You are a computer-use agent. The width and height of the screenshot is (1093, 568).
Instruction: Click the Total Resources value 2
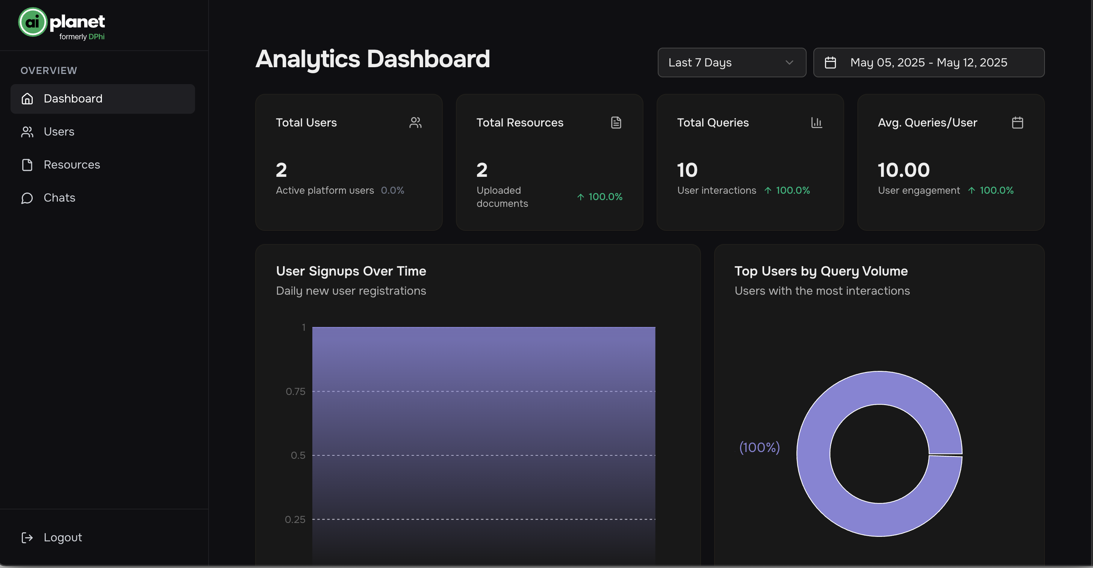pos(482,170)
